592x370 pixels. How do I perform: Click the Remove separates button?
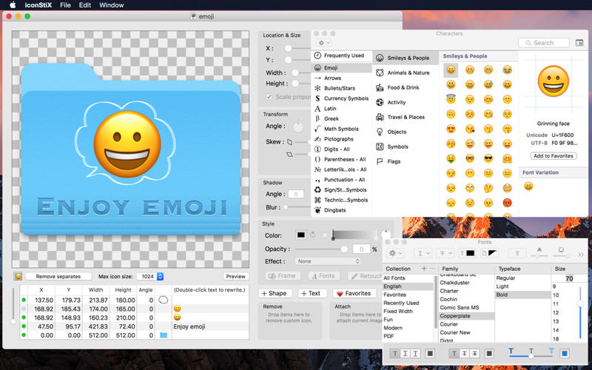pos(58,276)
